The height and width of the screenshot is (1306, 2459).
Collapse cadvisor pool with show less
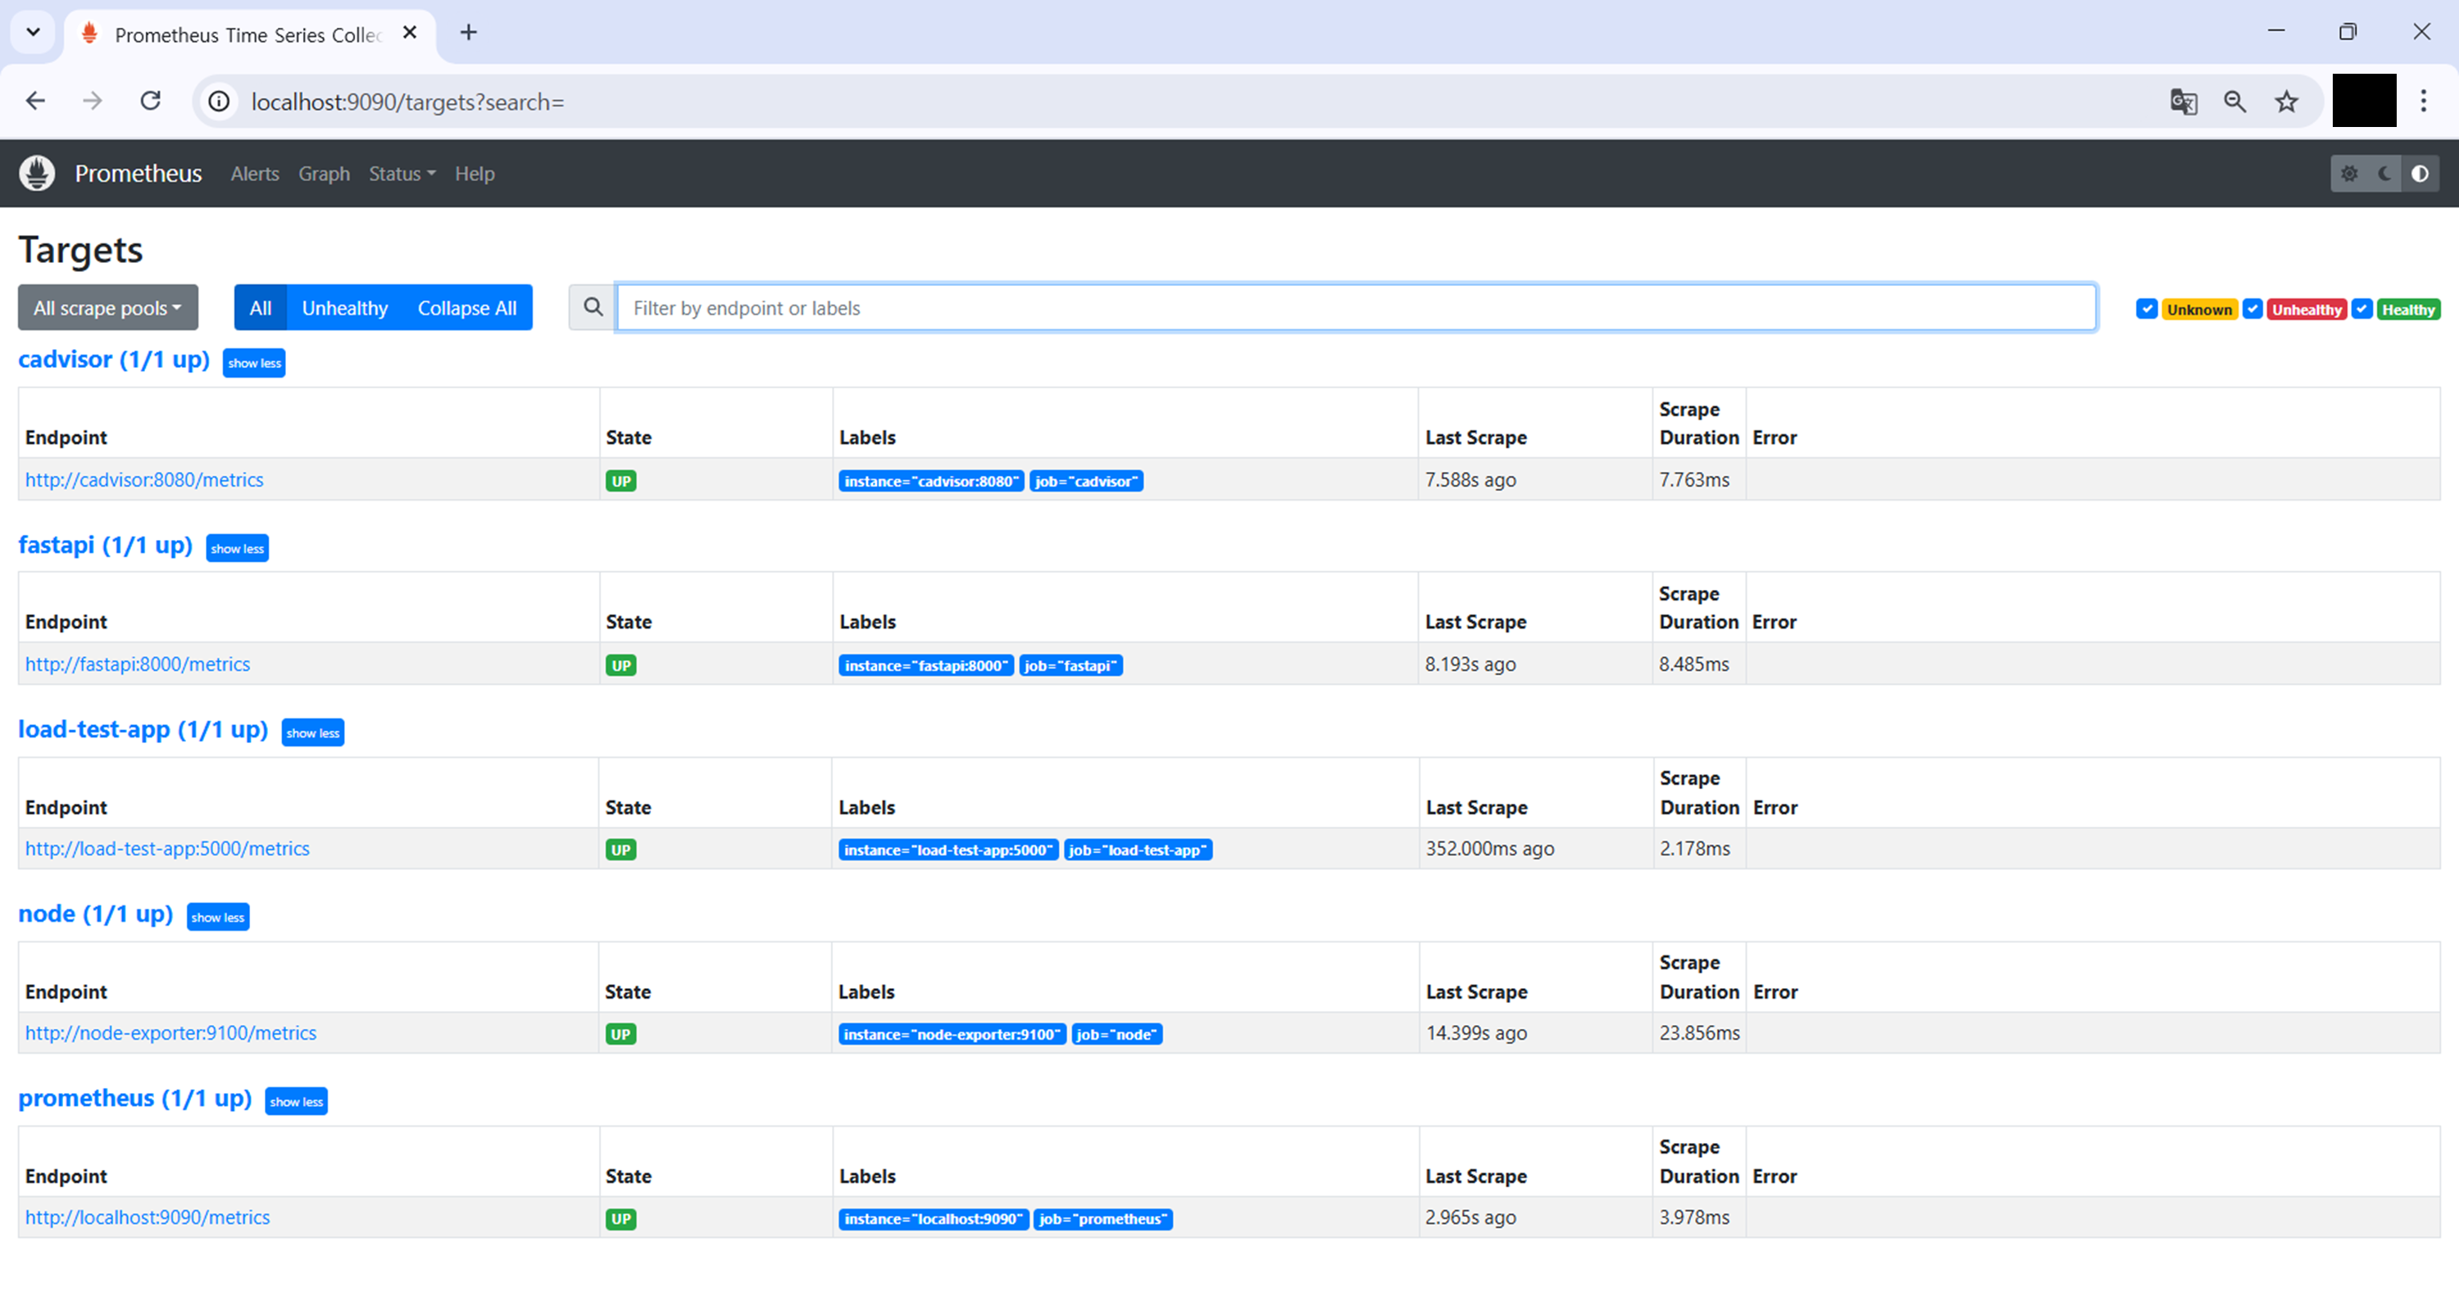pyautogui.click(x=254, y=362)
